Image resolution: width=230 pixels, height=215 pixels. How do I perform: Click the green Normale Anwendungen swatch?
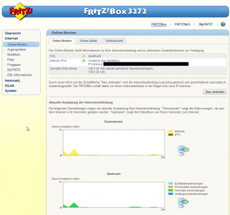[x=171, y=190]
